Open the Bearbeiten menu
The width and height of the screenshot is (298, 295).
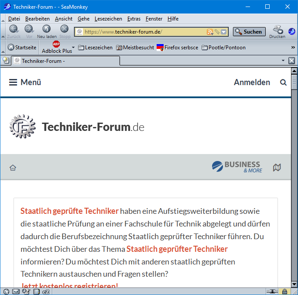[x=38, y=19]
